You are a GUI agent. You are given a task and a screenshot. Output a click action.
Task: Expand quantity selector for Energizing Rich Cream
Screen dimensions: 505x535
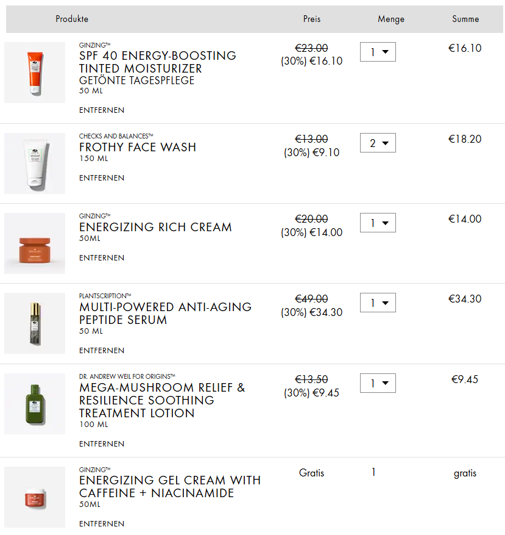tap(378, 223)
